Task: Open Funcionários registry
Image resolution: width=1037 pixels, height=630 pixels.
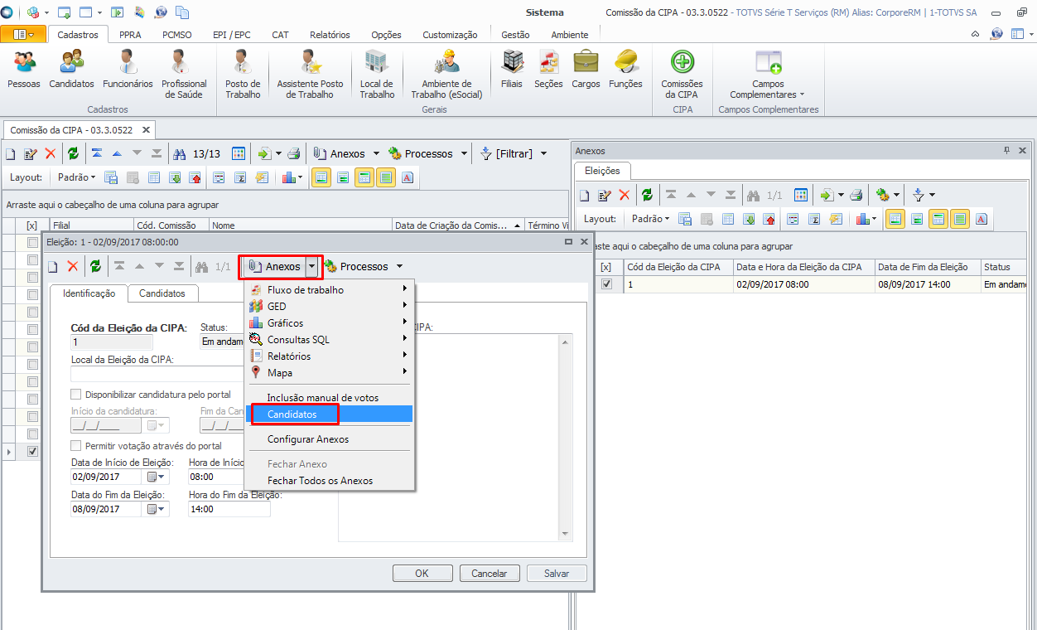Action: (128, 70)
